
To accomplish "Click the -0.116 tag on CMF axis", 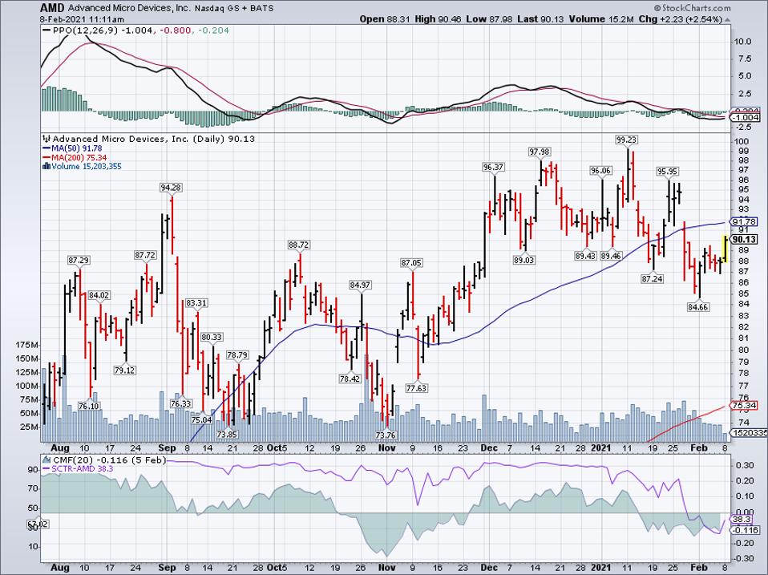I will [743, 530].
